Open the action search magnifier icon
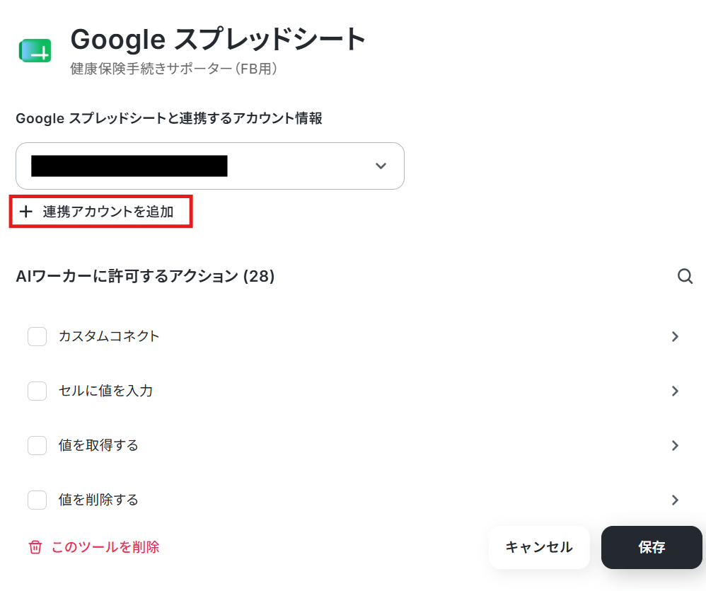This screenshot has height=591, width=706. [x=685, y=276]
